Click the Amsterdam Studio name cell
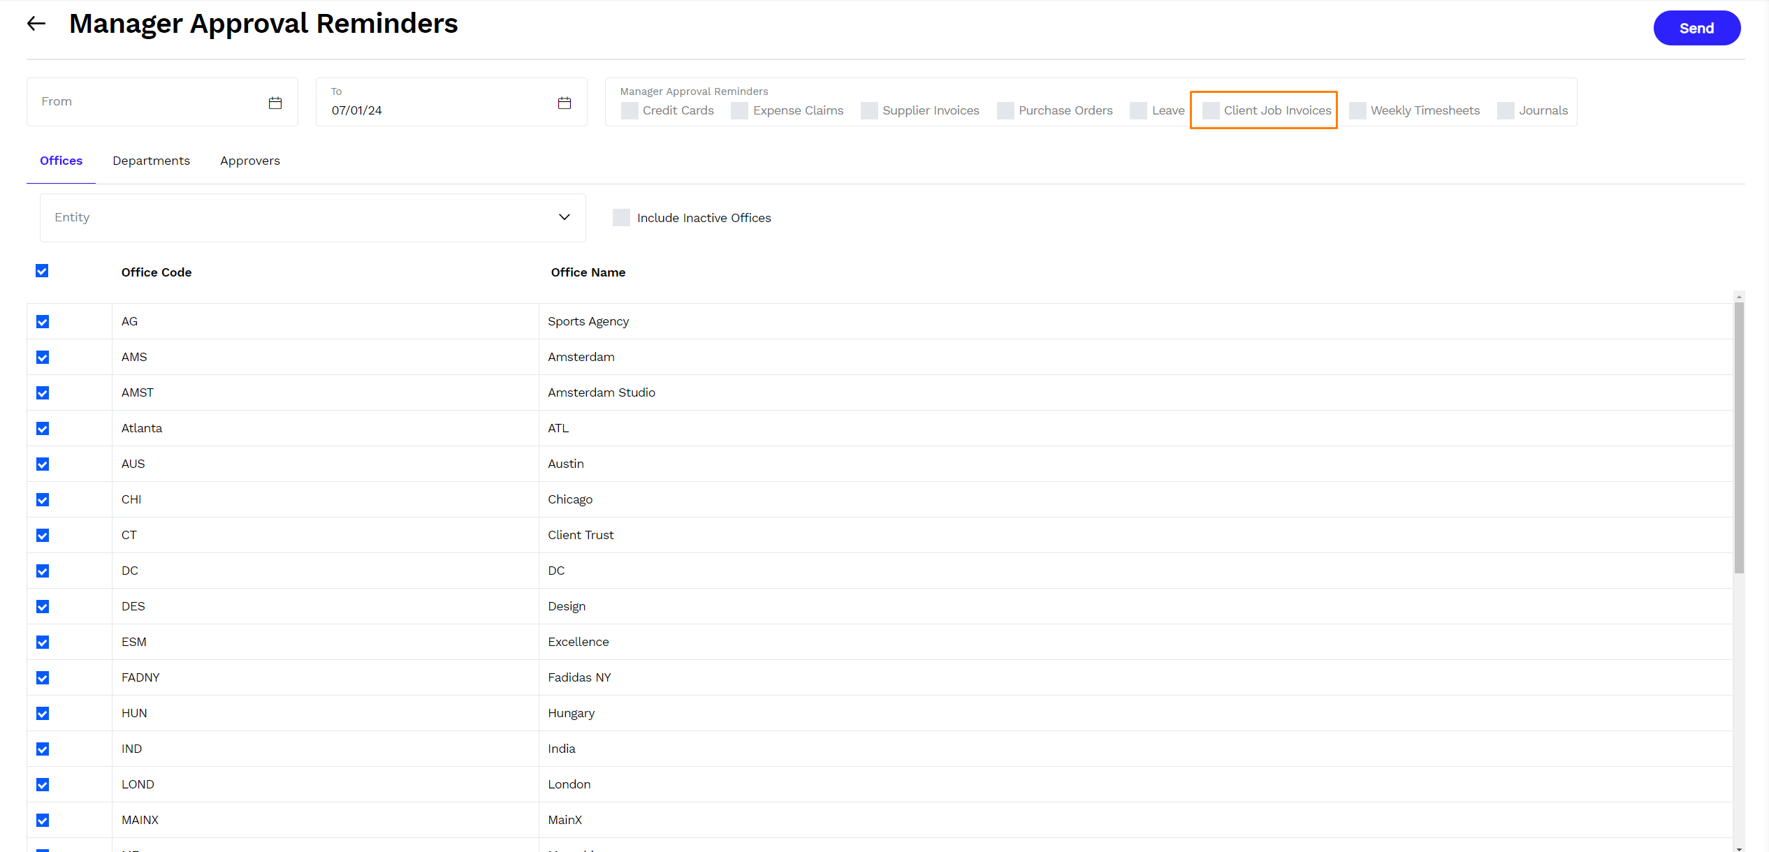 [1135, 392]
